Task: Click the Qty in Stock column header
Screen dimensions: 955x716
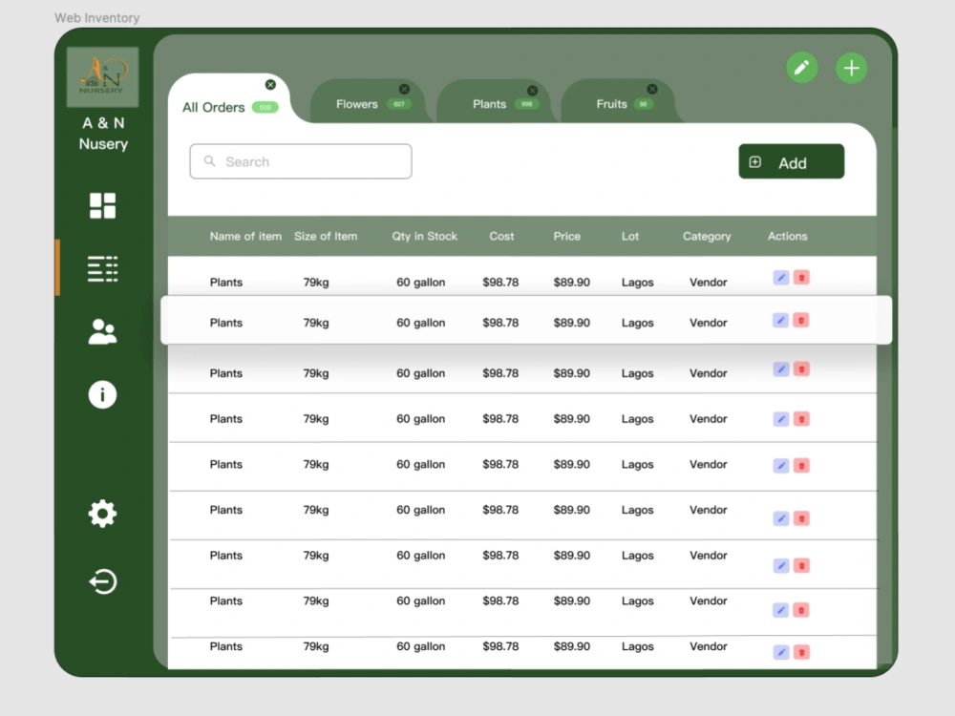Action: [425, 236]
